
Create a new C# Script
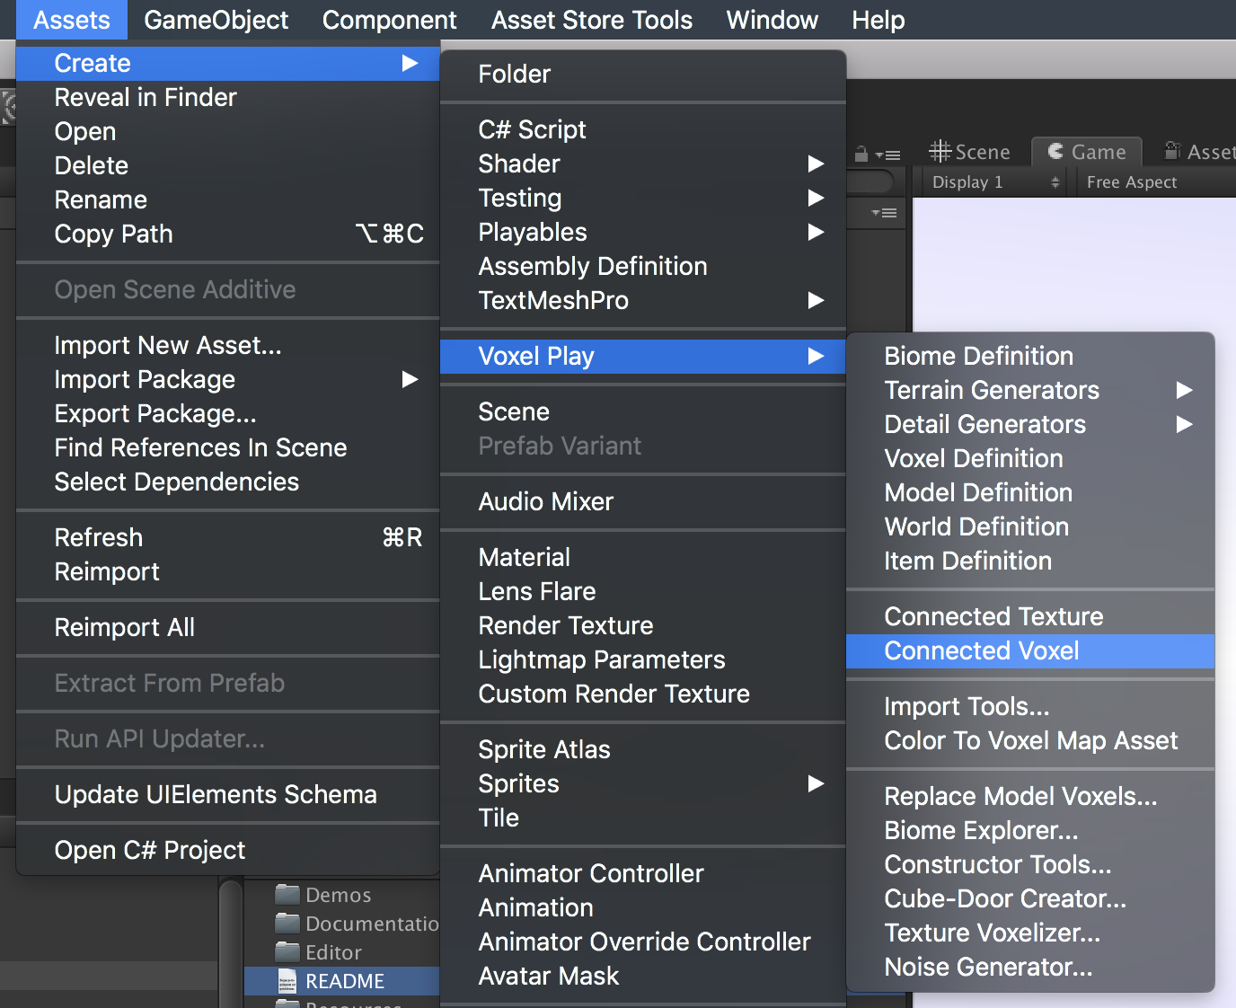coord(643,129)
